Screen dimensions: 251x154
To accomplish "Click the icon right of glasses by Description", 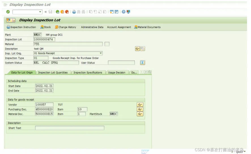I will tap(142, 48).
